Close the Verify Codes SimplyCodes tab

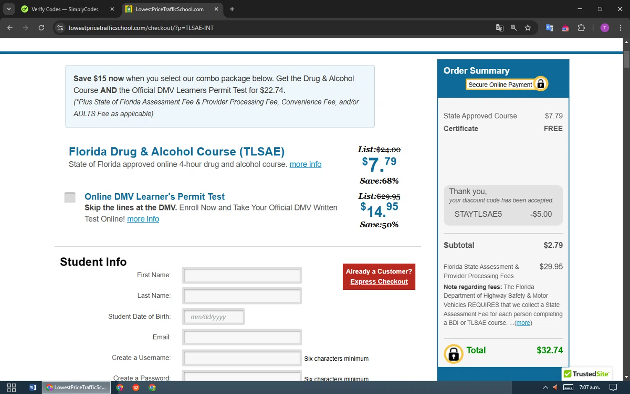[112, 9]
